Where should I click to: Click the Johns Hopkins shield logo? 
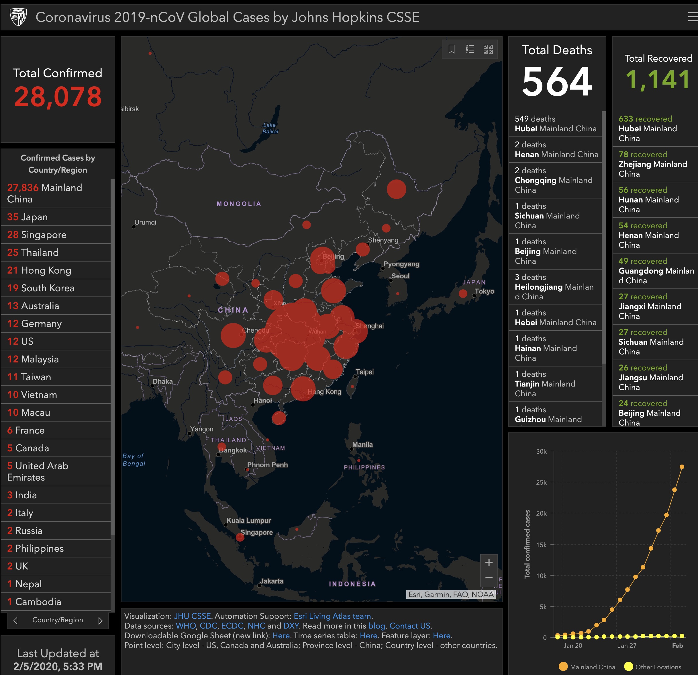(19, 17)
